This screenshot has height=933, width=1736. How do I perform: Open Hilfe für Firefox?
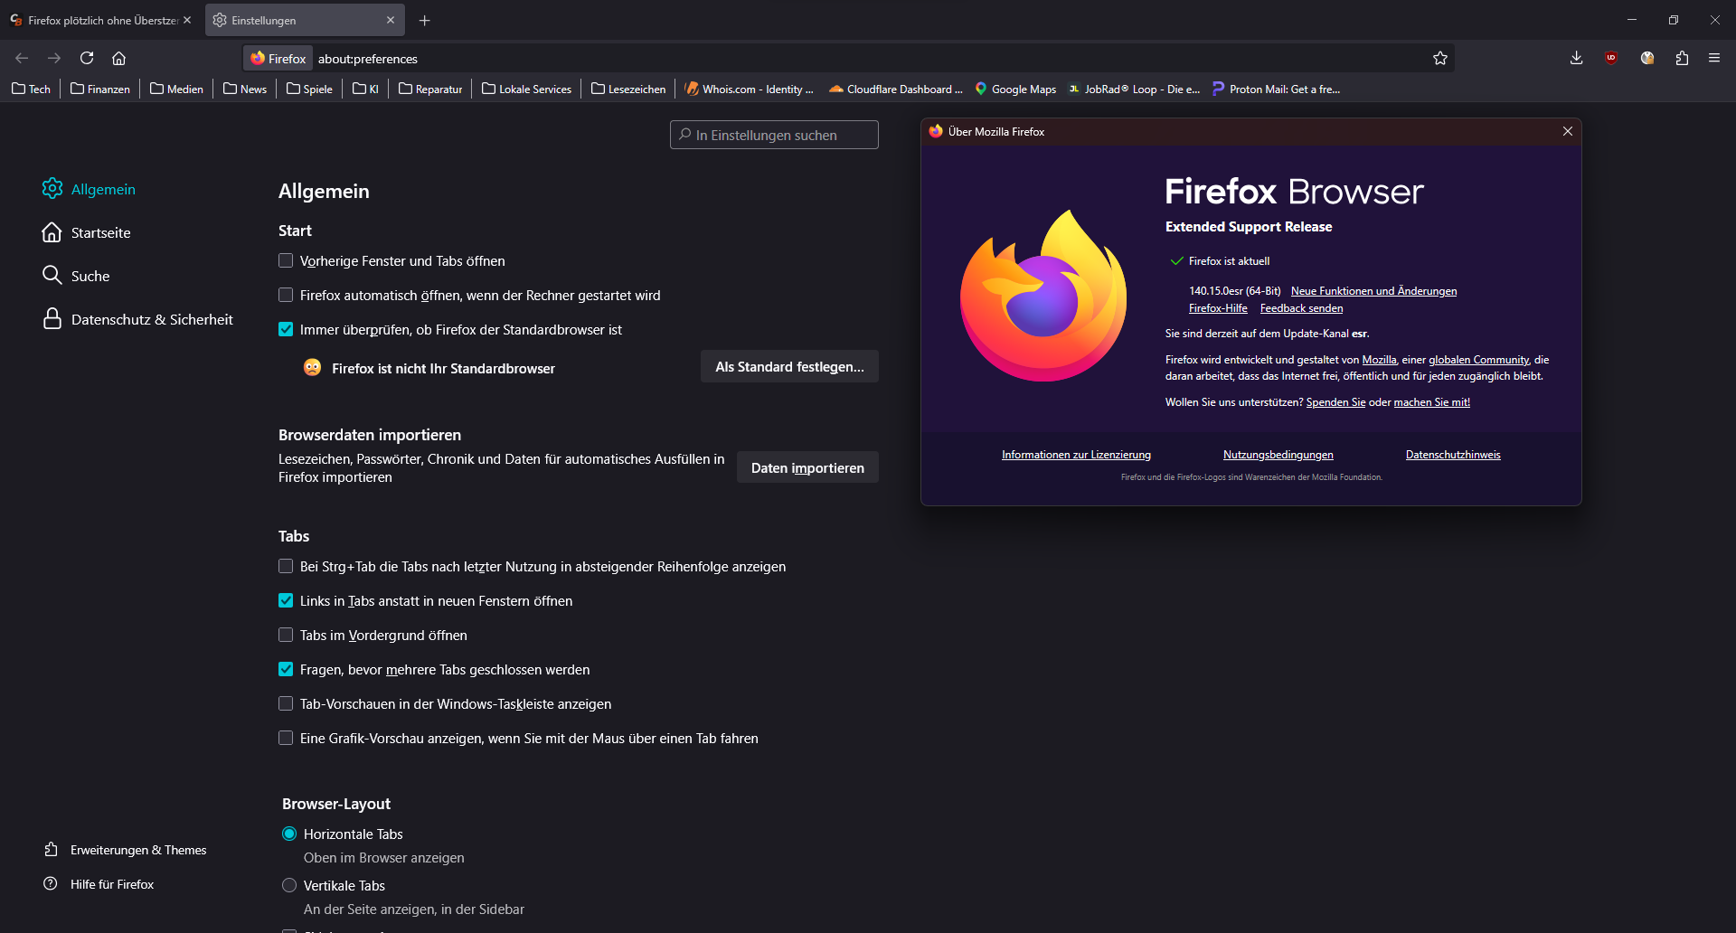pos(99,884)
